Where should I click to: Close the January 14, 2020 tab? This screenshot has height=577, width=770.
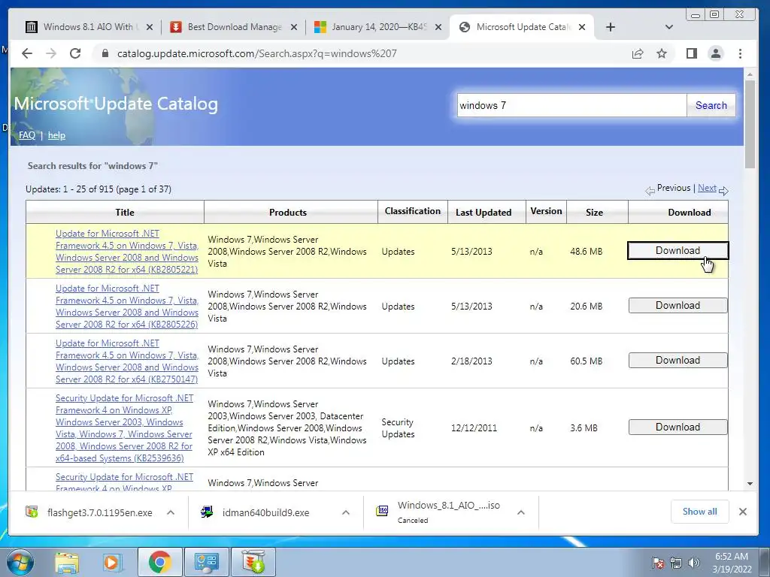click(x=438, y=28)
